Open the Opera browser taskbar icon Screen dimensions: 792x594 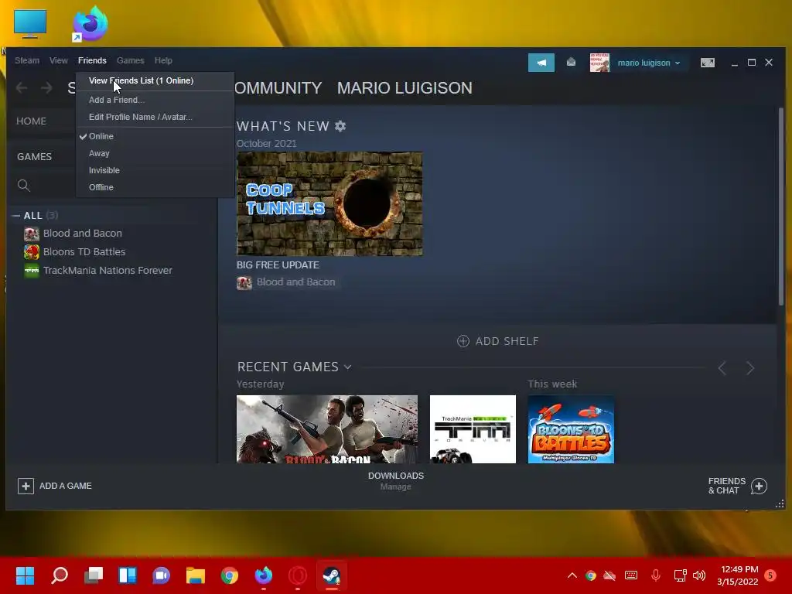(298, 575)
